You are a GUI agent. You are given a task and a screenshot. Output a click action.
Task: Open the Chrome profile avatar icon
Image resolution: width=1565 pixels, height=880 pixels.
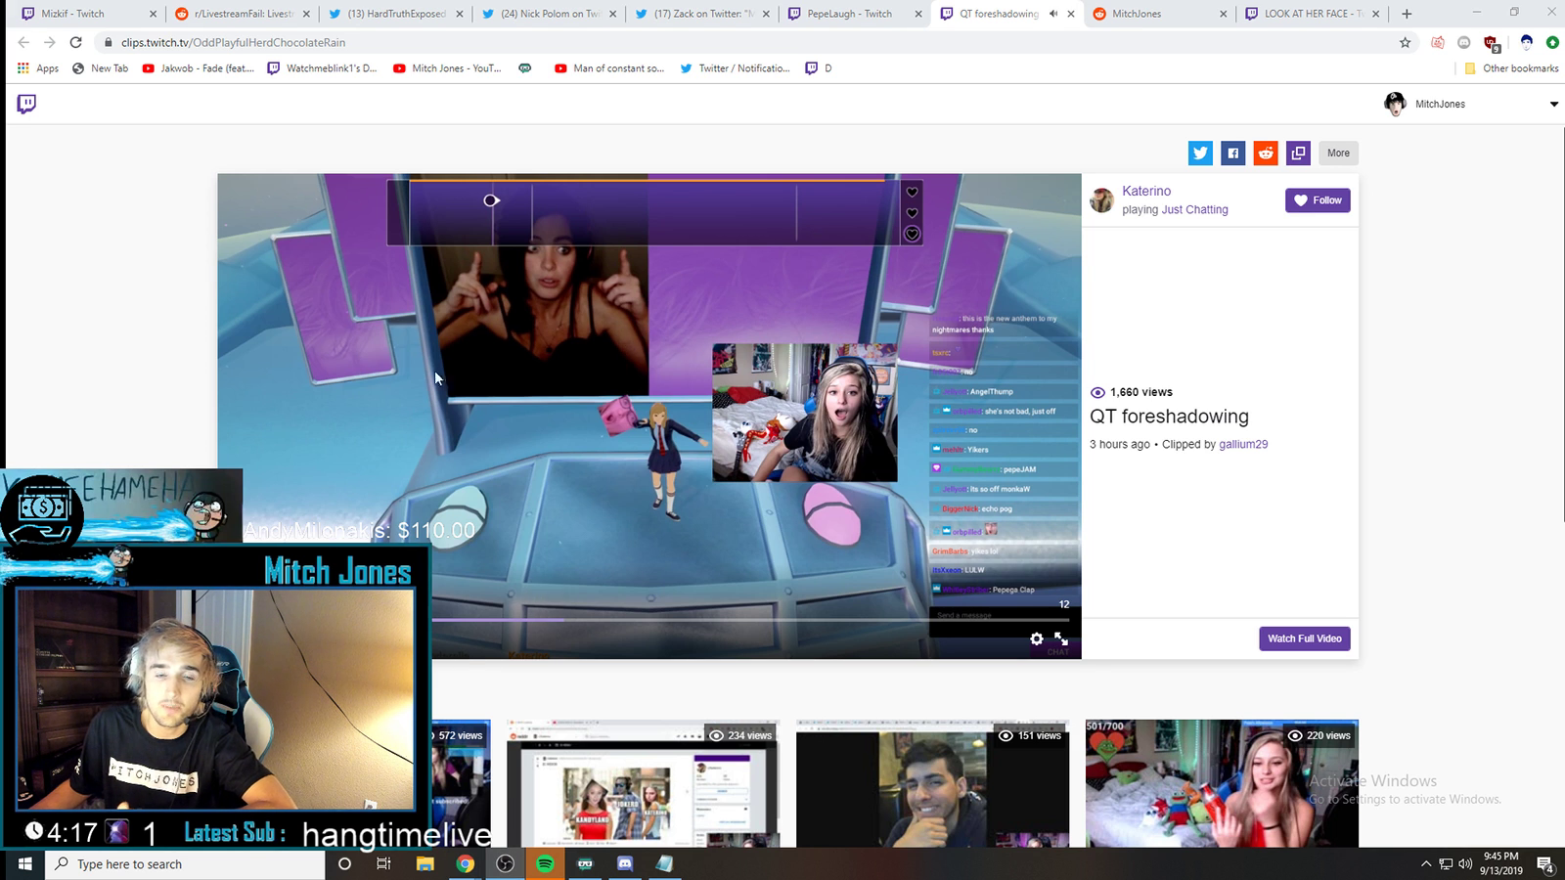point(1526,42)
